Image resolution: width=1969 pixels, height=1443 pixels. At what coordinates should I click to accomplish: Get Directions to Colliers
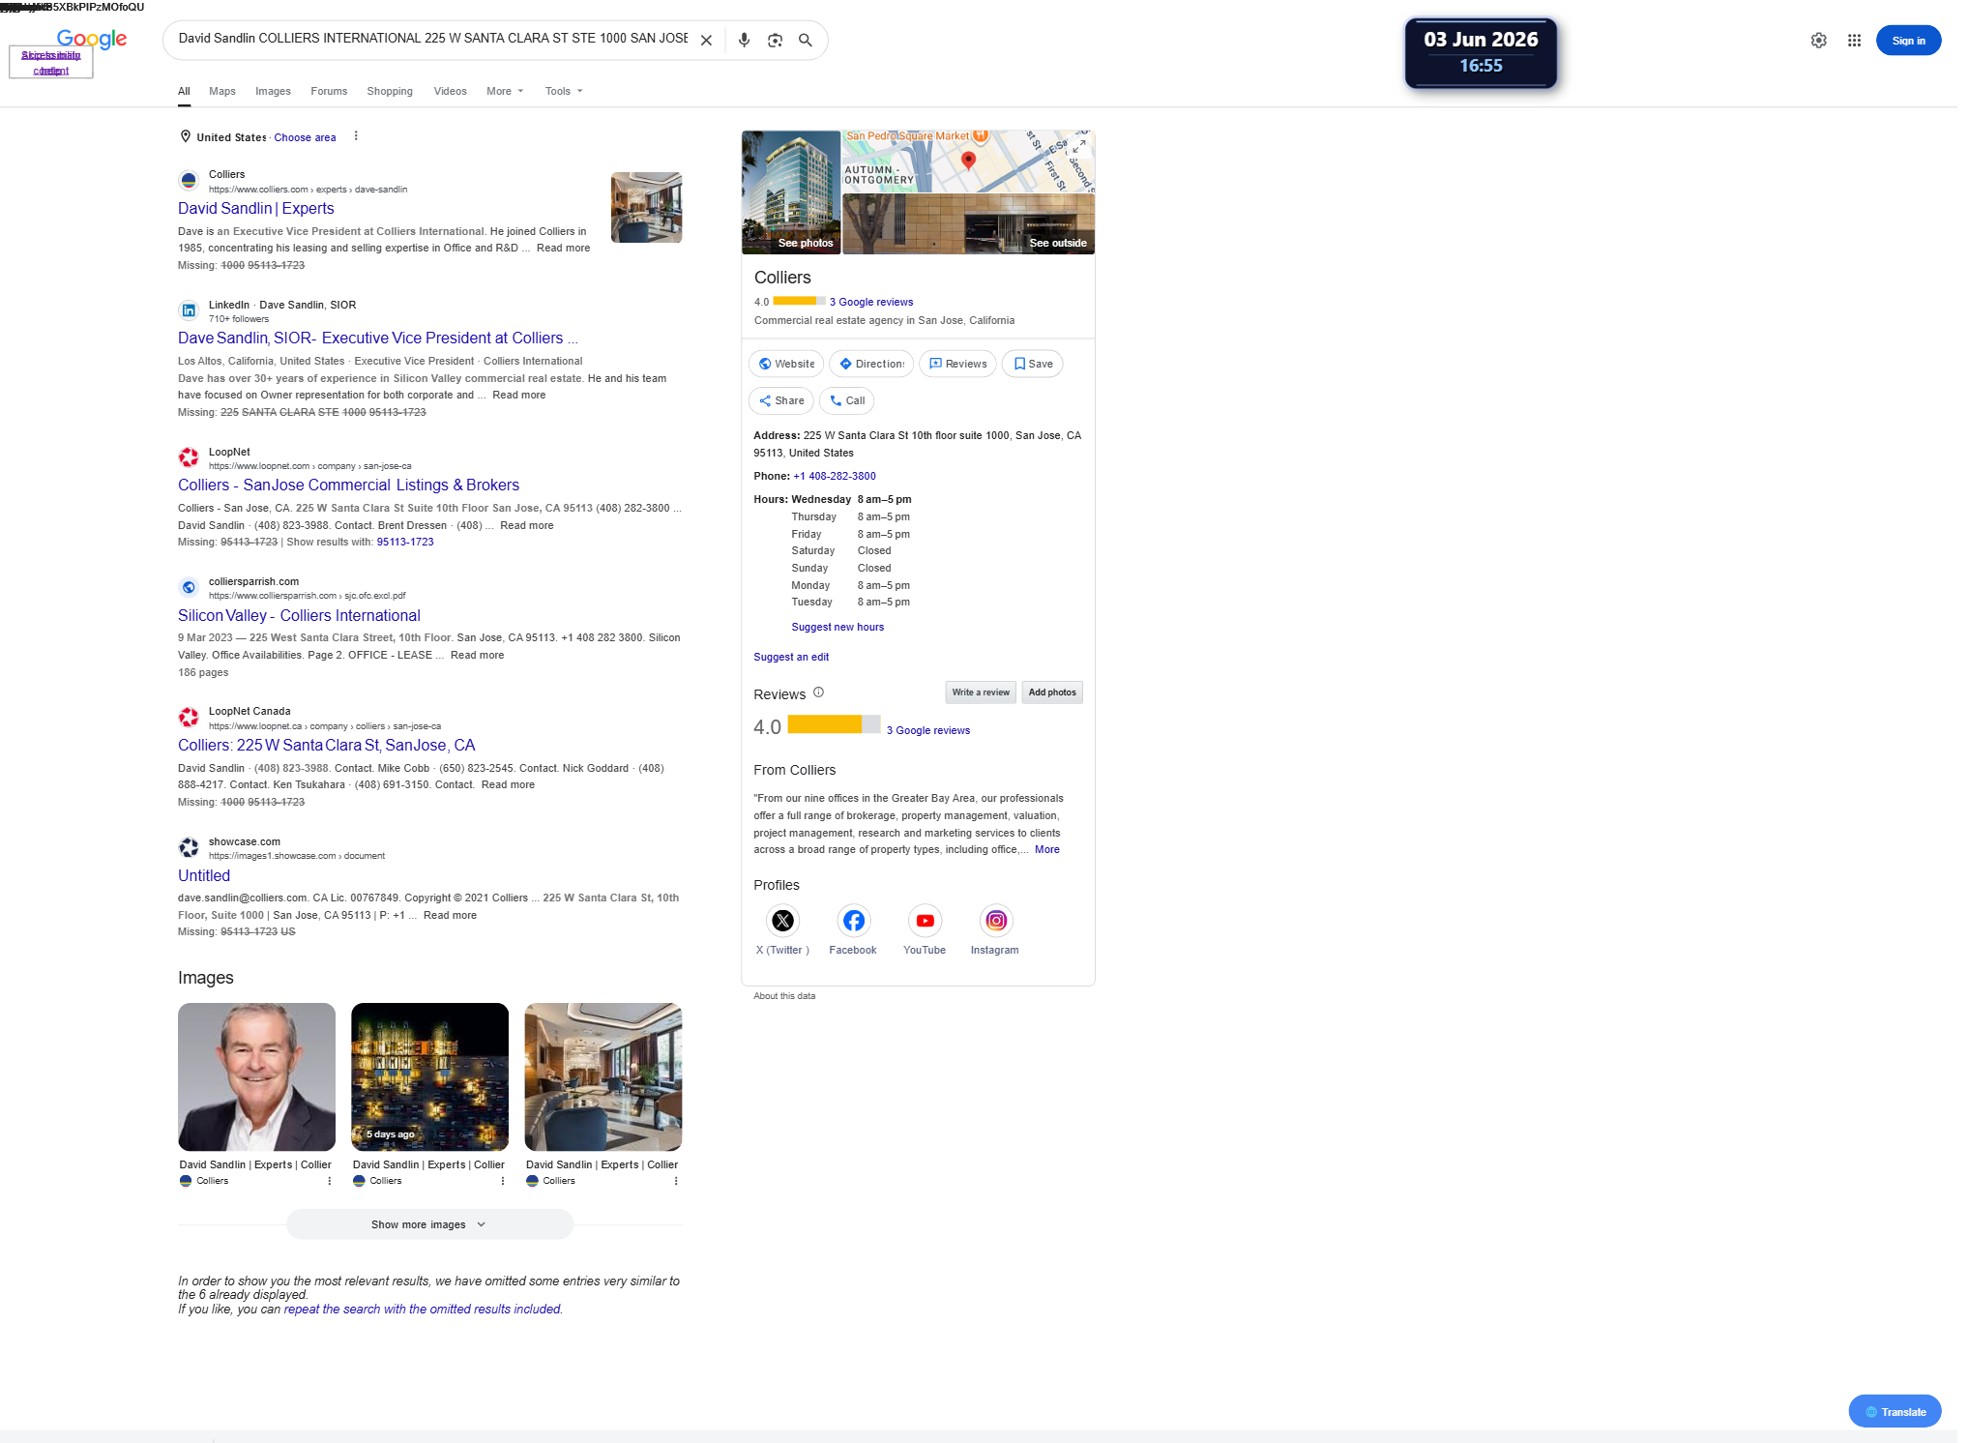pyautogui.click(x=871, y=364)
